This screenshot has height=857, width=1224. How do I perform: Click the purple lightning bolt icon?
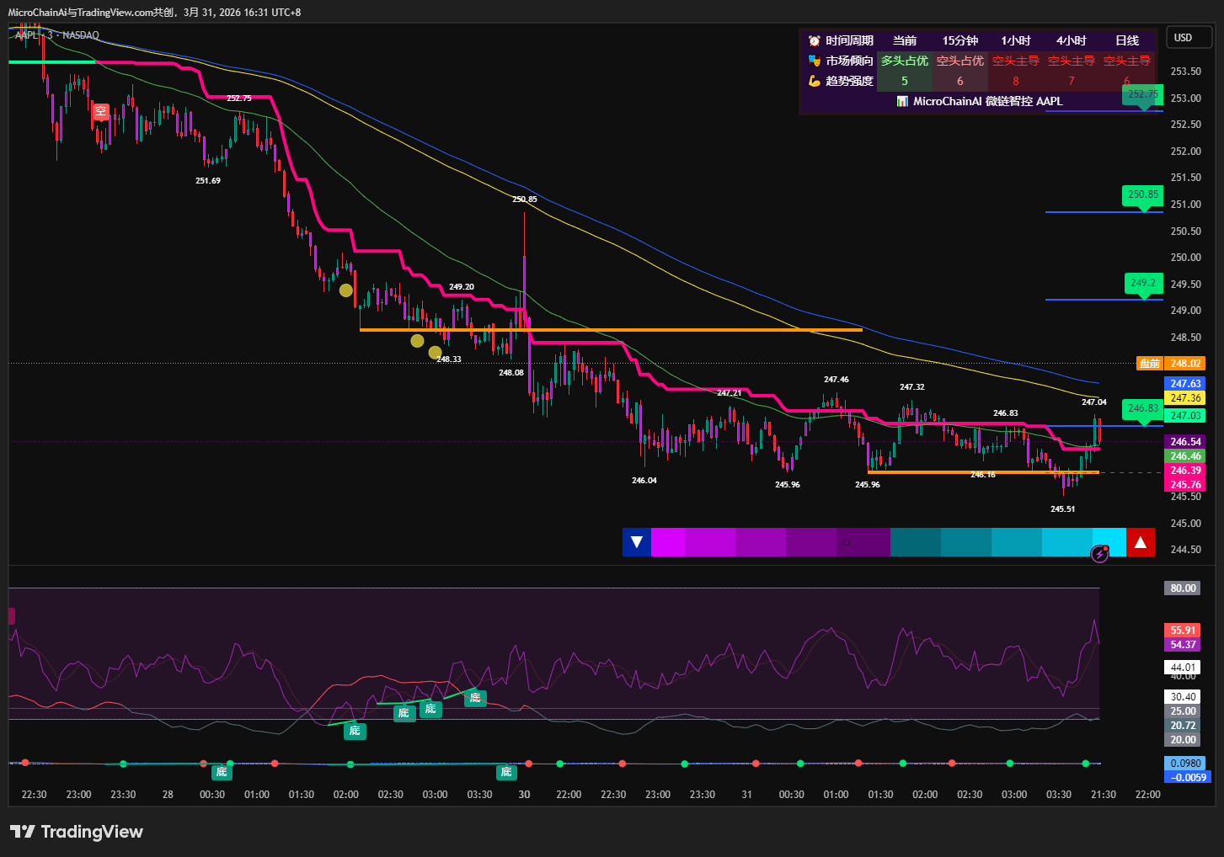tap(1099, 554)
